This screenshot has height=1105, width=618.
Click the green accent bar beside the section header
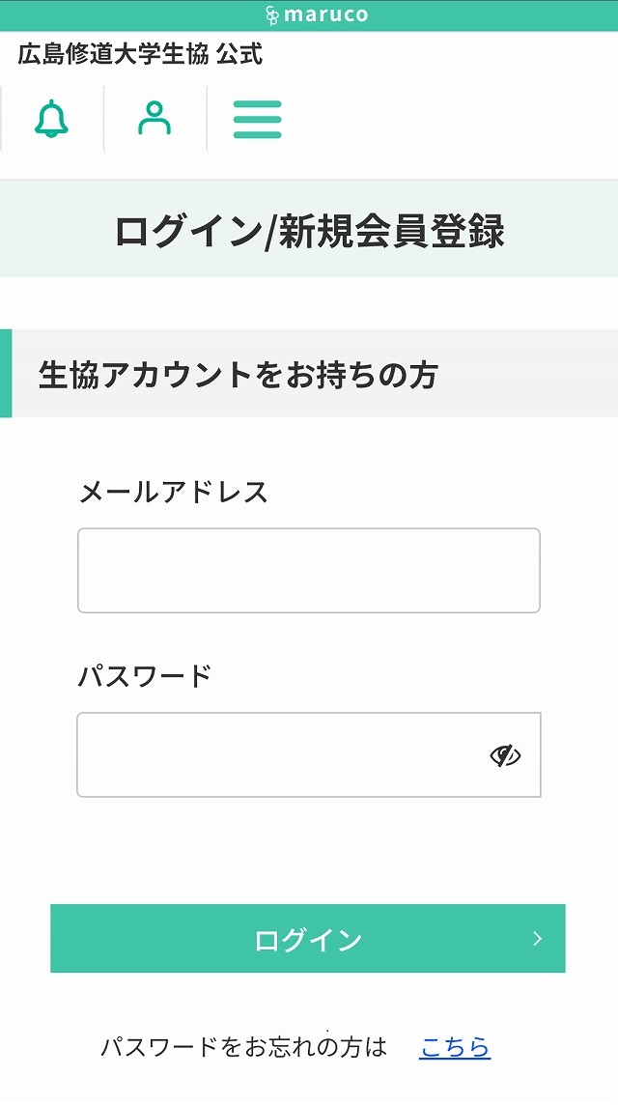click(x=7, y=375)
